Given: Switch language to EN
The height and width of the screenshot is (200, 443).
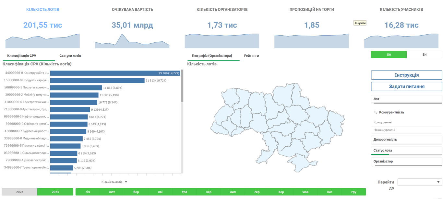Looking at the screenshot, I should pyautogui.click(x=424, y=55).
